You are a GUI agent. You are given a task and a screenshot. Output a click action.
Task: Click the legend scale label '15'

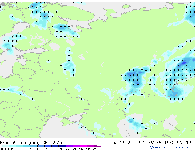[46, 149]
